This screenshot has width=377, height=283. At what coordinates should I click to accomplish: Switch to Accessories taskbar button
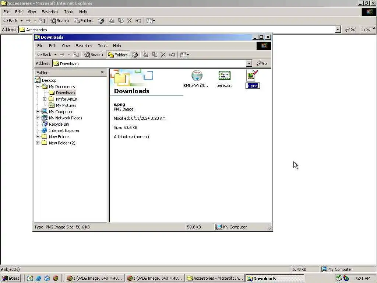click(x=215, y=278)
